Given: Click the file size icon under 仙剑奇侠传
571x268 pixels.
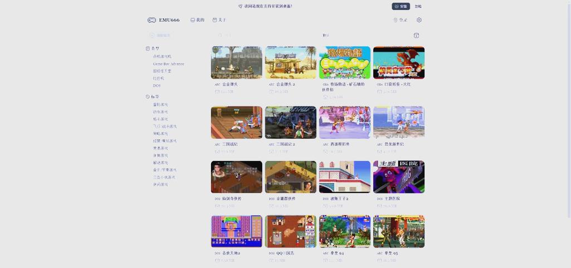Looking at the screenshot, I should tap(217, 206).
